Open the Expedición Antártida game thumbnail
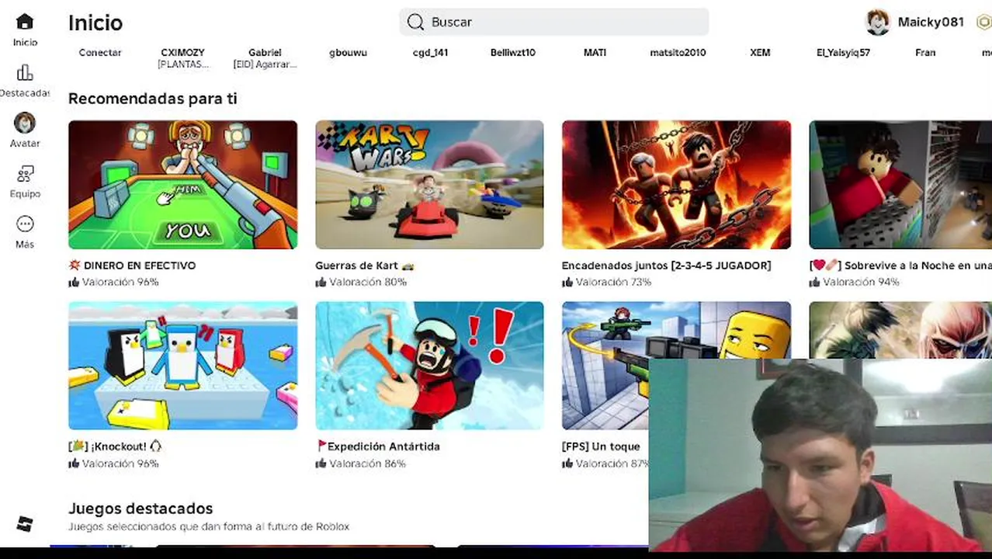 tap(429, 366)
